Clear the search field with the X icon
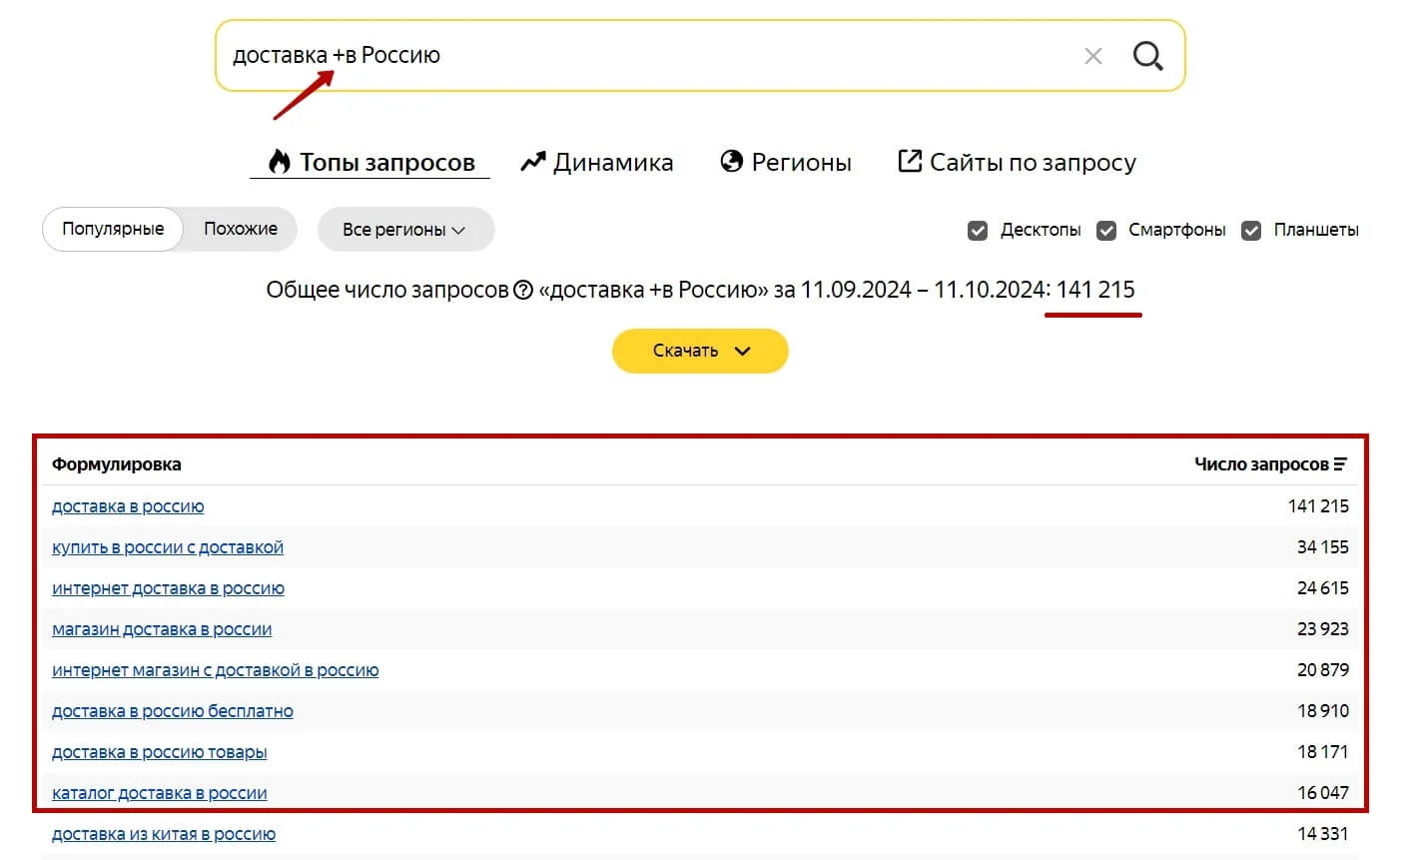 (1093, 56)
